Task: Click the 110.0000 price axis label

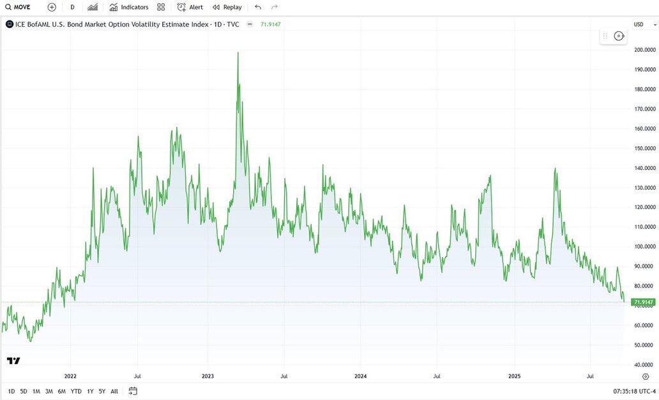Action: click(645, 227)
